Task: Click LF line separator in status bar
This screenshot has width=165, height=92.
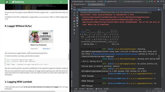Action: pos(150,91)
